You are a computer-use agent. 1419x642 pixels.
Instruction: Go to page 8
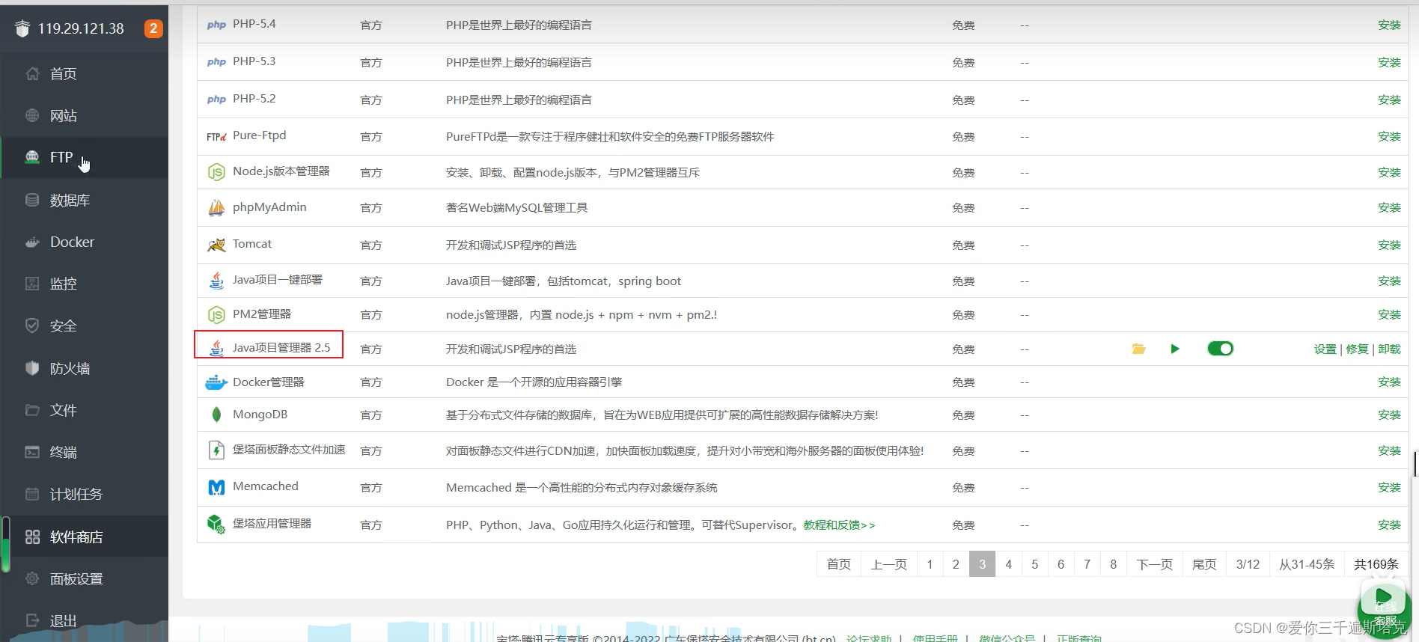click(1113, 564)
